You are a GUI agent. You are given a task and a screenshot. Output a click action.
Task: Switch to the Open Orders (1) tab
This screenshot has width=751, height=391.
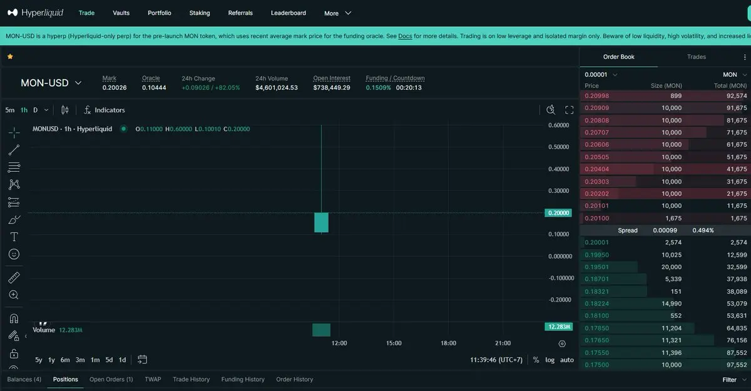[x=111, y=379]
